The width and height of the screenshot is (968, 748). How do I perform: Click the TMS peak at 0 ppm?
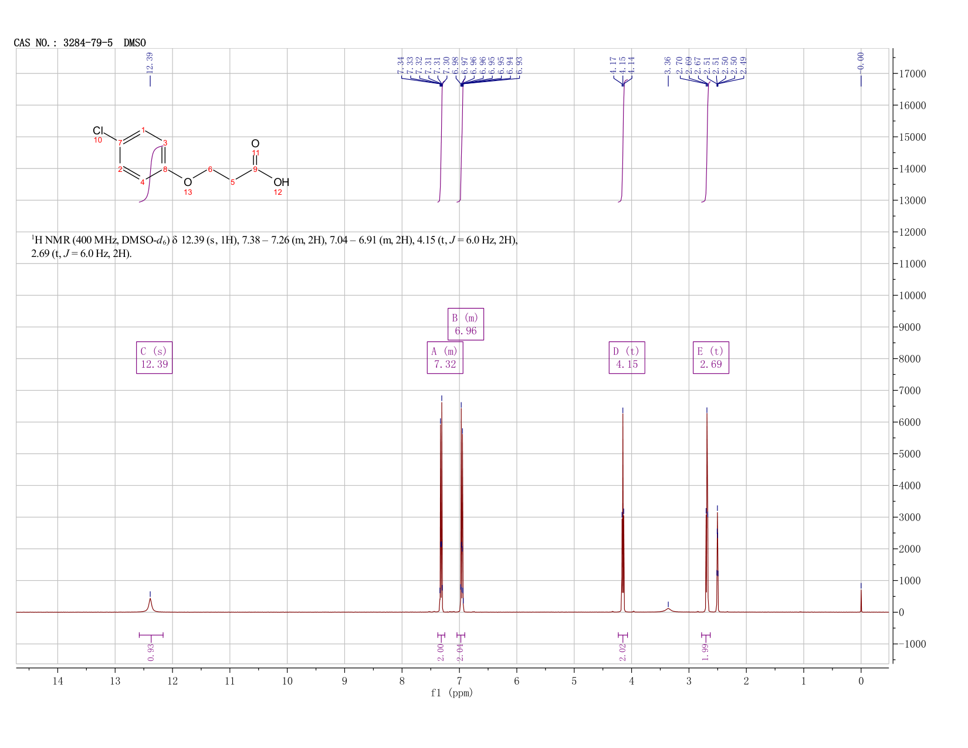[861, 600]
